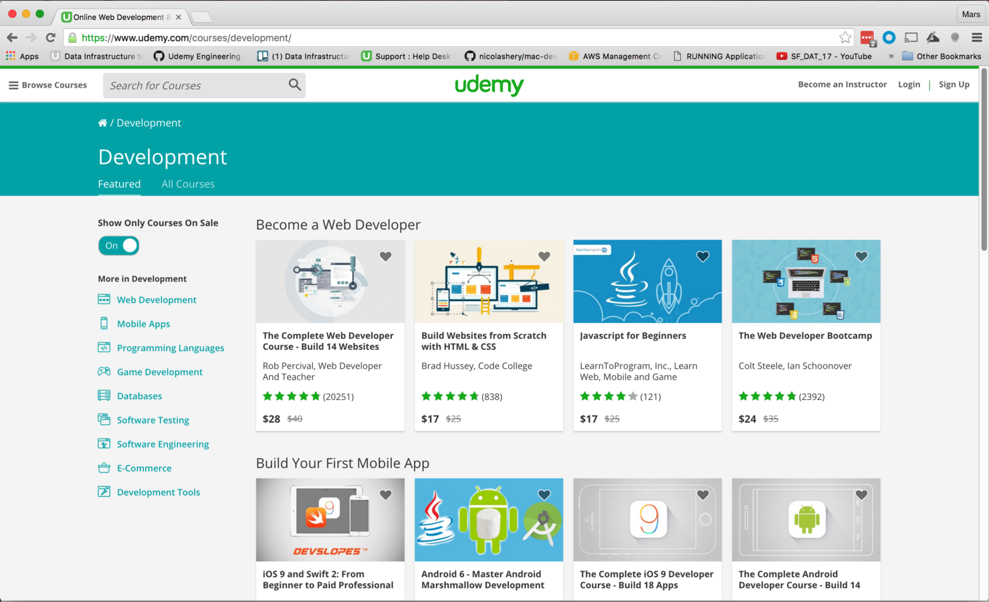Screen dimensions: 989x602
Task: Open the Apps bookmarks shortcut
Action: pyautogui.click(x=22, y=56)
